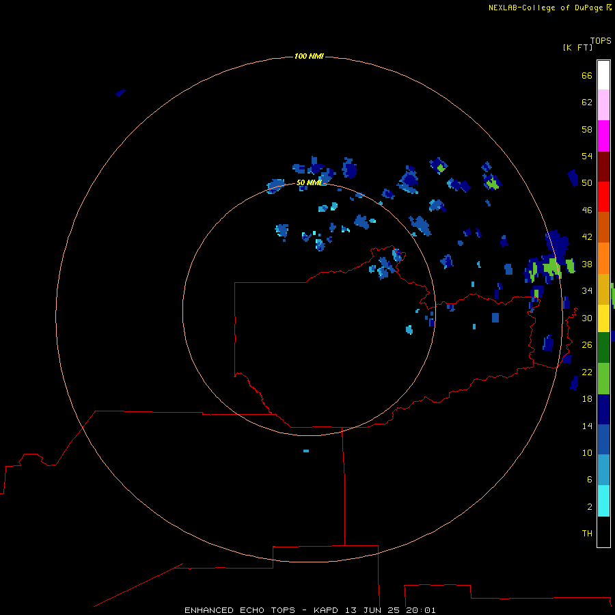
Task: Click the '58' legend value
Action: (587, 129)
